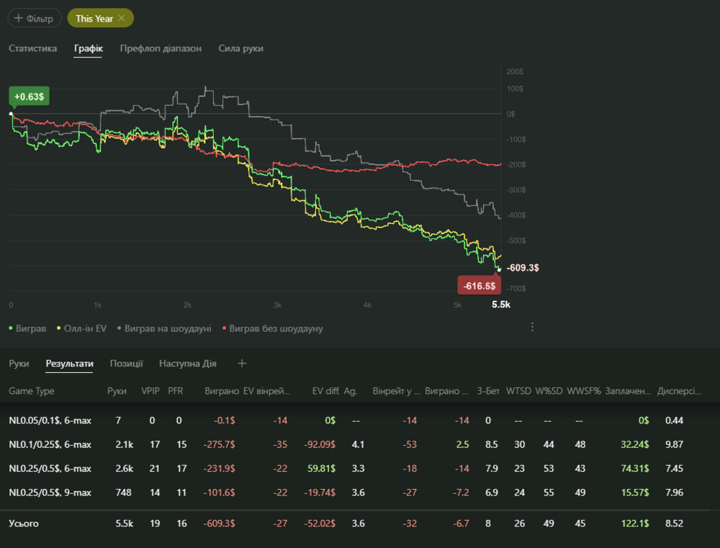Select the NL0.25/0.5$, 9-max row

[359, 492]
